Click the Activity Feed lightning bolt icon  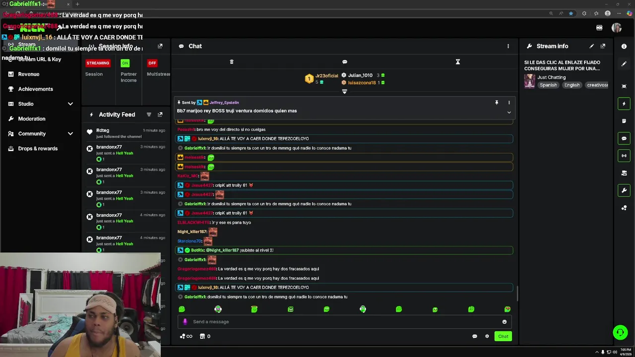[x=91, y=115]
